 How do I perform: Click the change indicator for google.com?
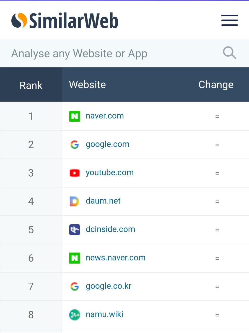tap(217, 144)
